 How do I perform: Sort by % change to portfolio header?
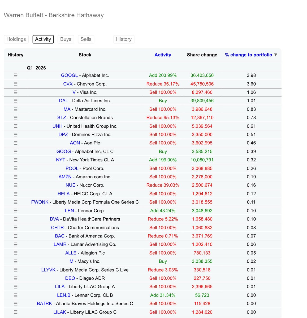(x=249, y=55)
